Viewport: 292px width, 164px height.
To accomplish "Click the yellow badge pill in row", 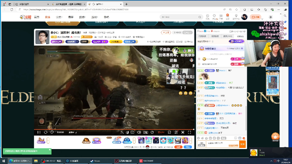I will (x=115, y=42).
